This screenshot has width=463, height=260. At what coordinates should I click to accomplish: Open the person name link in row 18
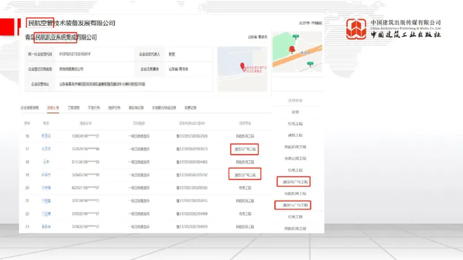tap(46, 162)
